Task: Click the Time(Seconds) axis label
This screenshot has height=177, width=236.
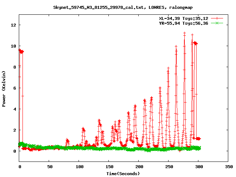Action: click(123, 174)
